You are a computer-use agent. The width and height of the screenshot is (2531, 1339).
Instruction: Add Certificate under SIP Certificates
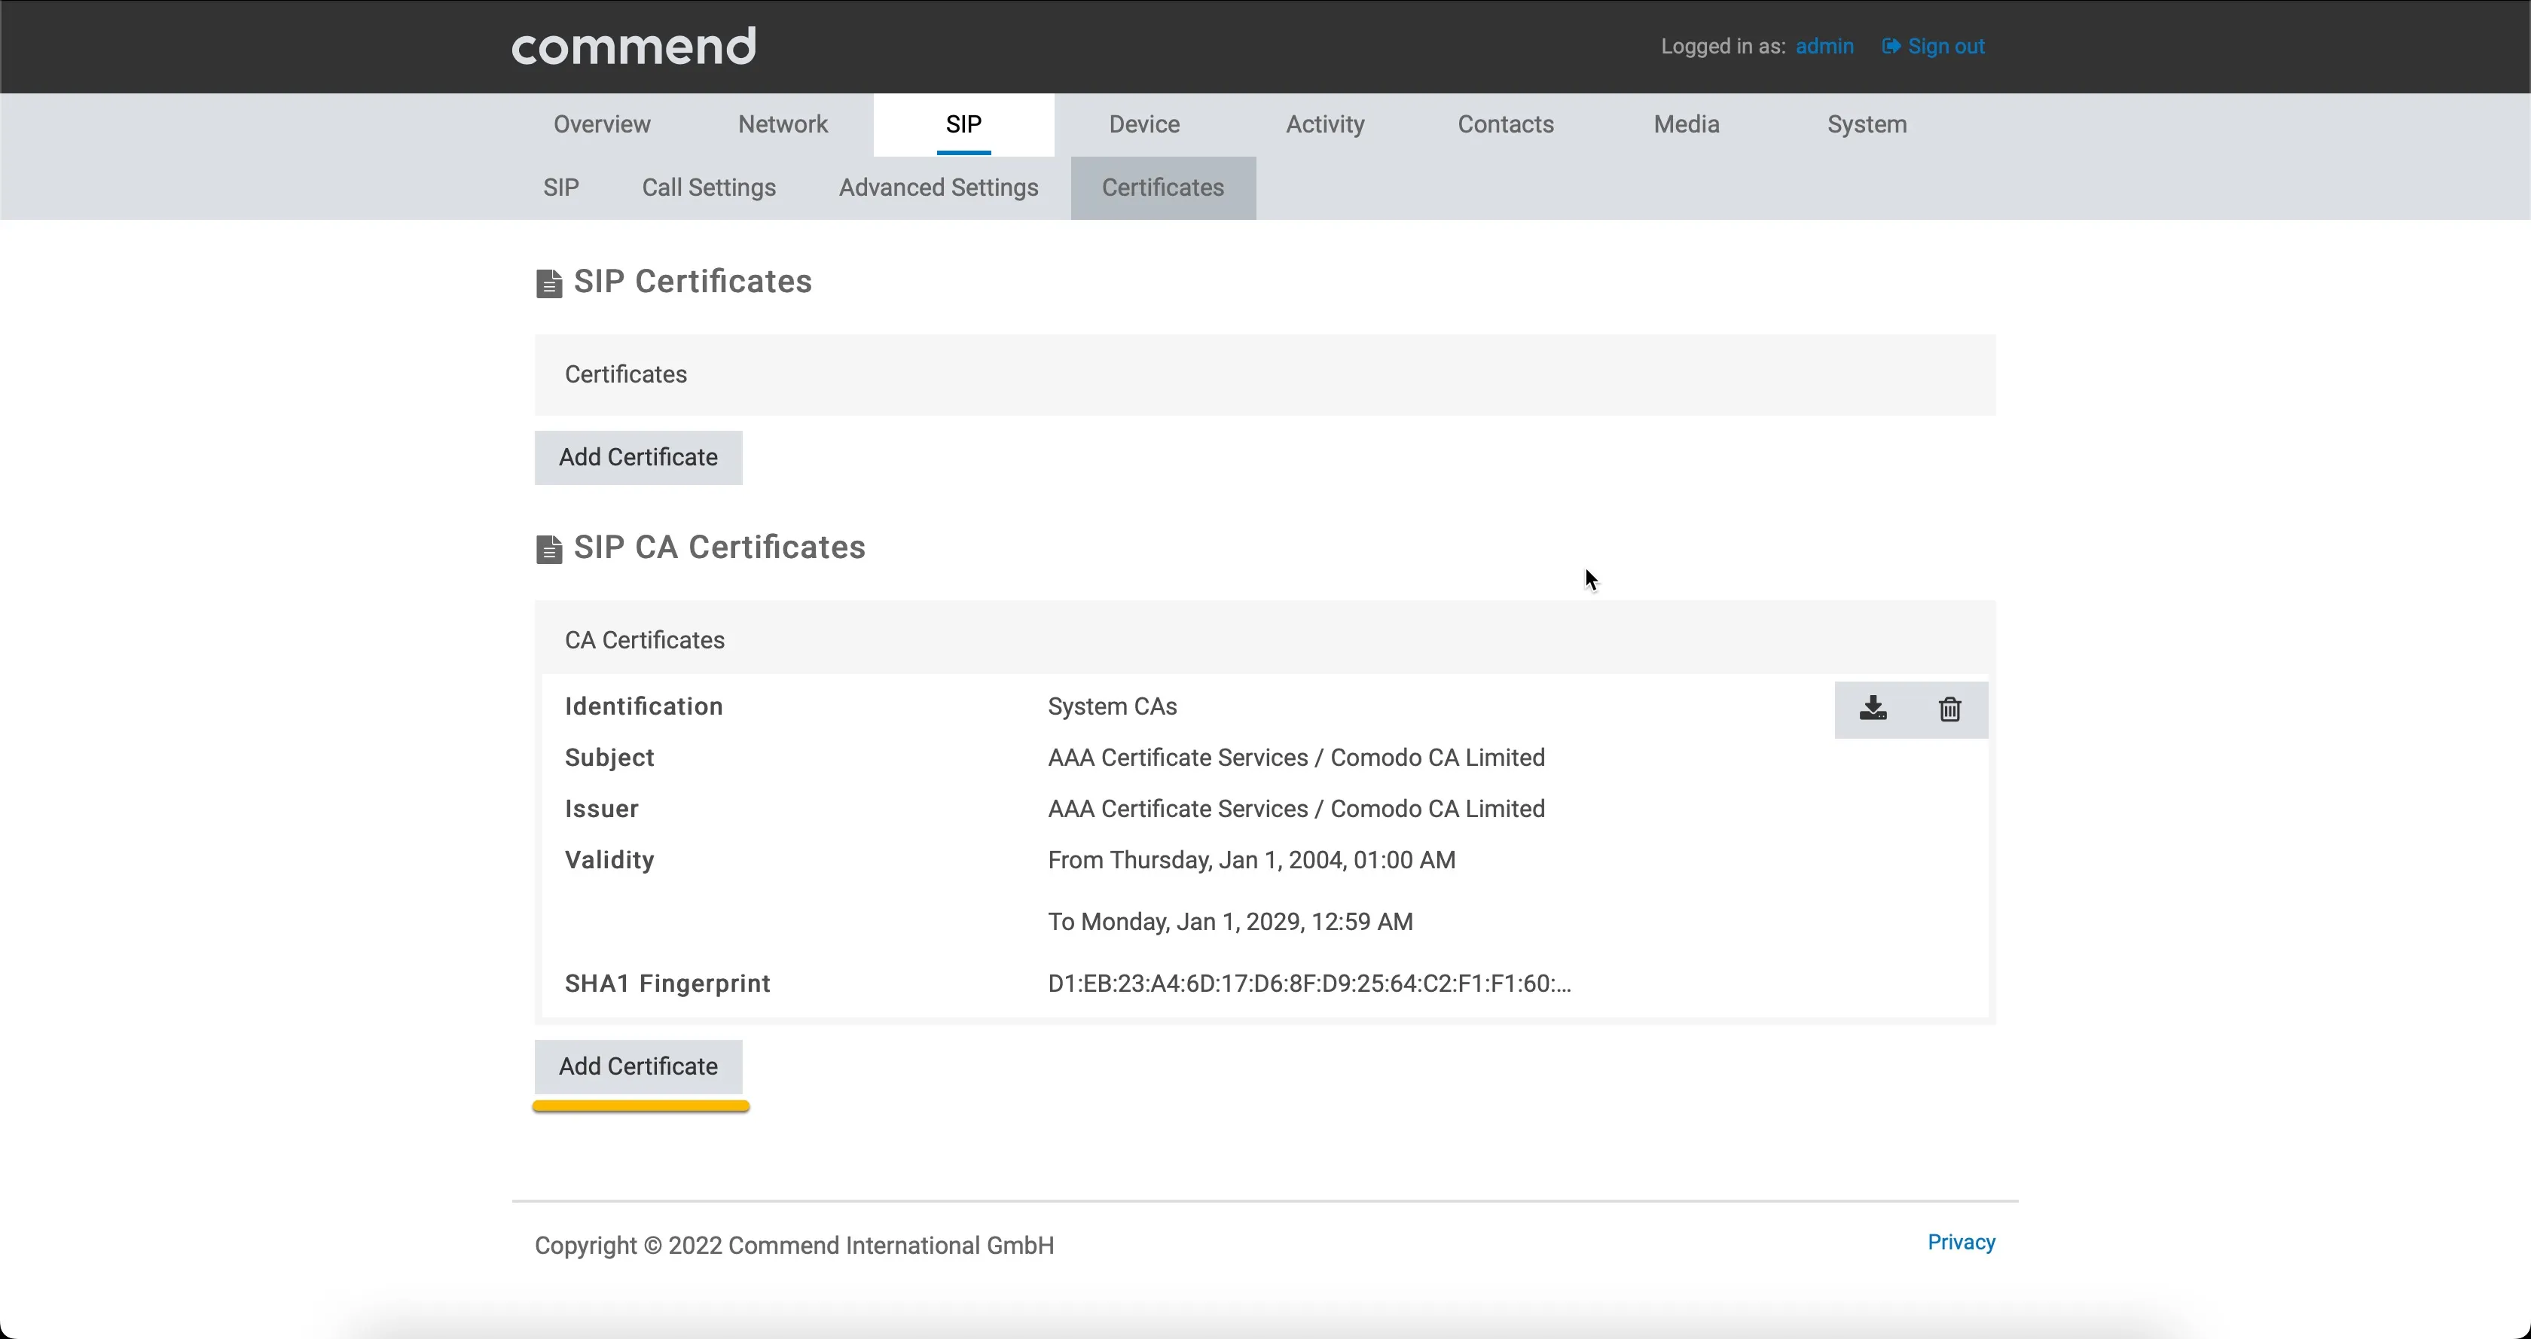click(x=639, y=458)
